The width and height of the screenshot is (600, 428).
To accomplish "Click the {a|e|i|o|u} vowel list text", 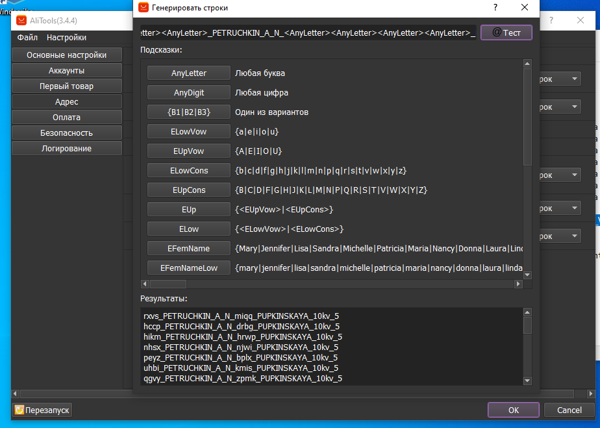I will click(x=256, y=132).
